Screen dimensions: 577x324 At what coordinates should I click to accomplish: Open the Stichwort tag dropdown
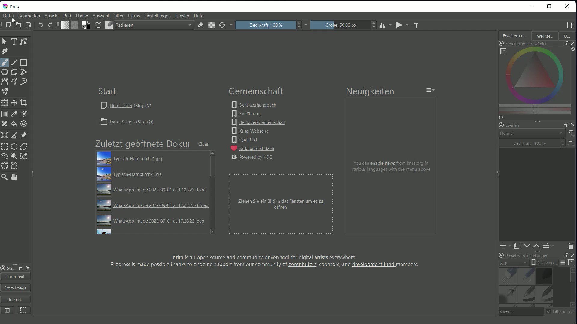click(x=544, y=263)
